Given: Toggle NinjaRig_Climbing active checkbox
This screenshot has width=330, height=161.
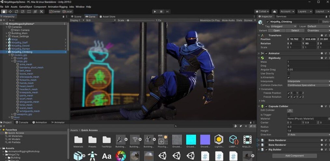Looking at the screenshot, I should click(x=268, y=22).
